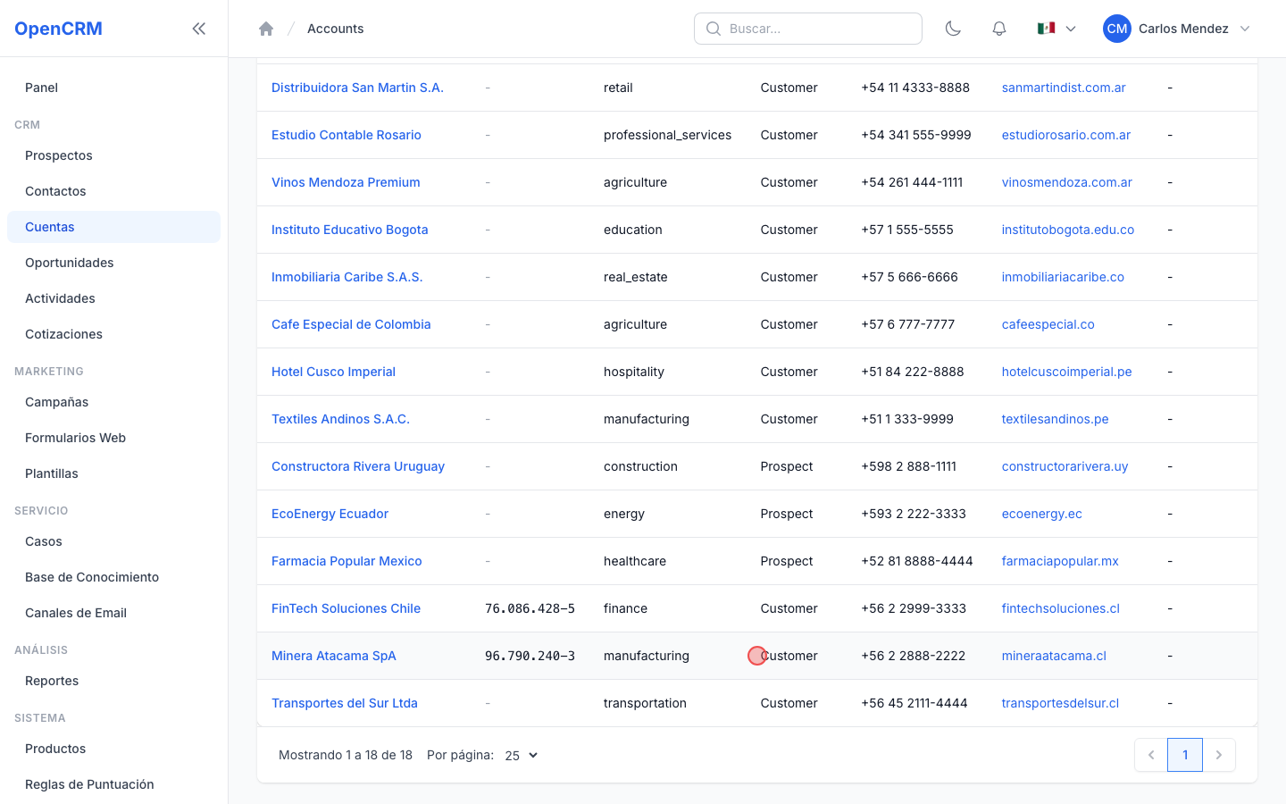The image size is (1286, 804).
Task: Focus the Buscar search field
Action: (x=808, y=29)
